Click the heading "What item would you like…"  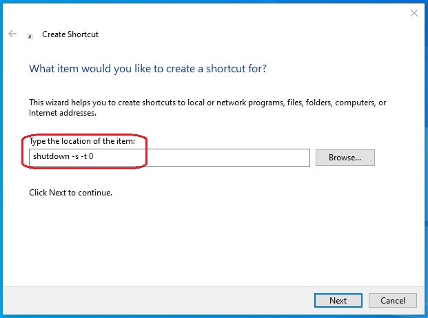(x=147, y=69)
